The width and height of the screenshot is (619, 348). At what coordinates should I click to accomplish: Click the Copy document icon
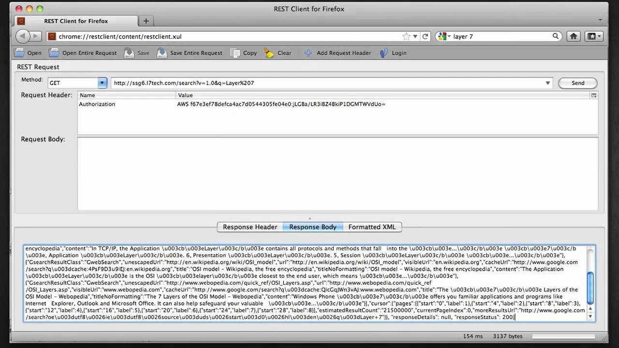click(235, 53)
